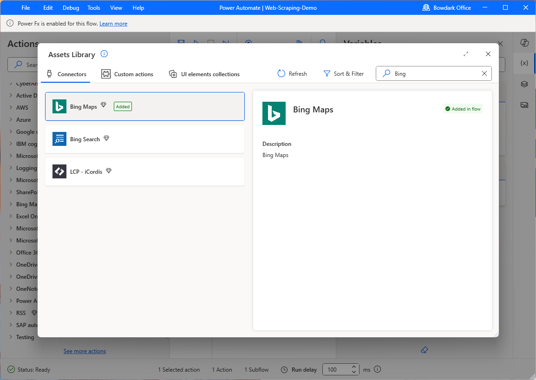The width and height of the screenshot is (536, 380).
Task: Click the premium diamond next to Bing Maps
Action: (x=104, y=105)
